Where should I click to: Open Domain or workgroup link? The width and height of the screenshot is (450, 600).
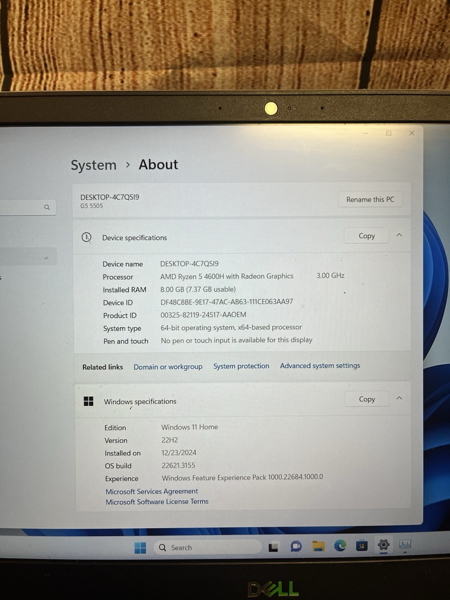[168, 367]
